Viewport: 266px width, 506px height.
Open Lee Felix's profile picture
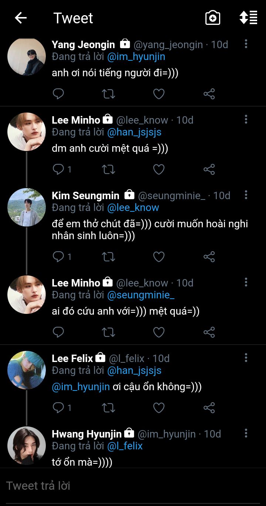tap(27, 370)
